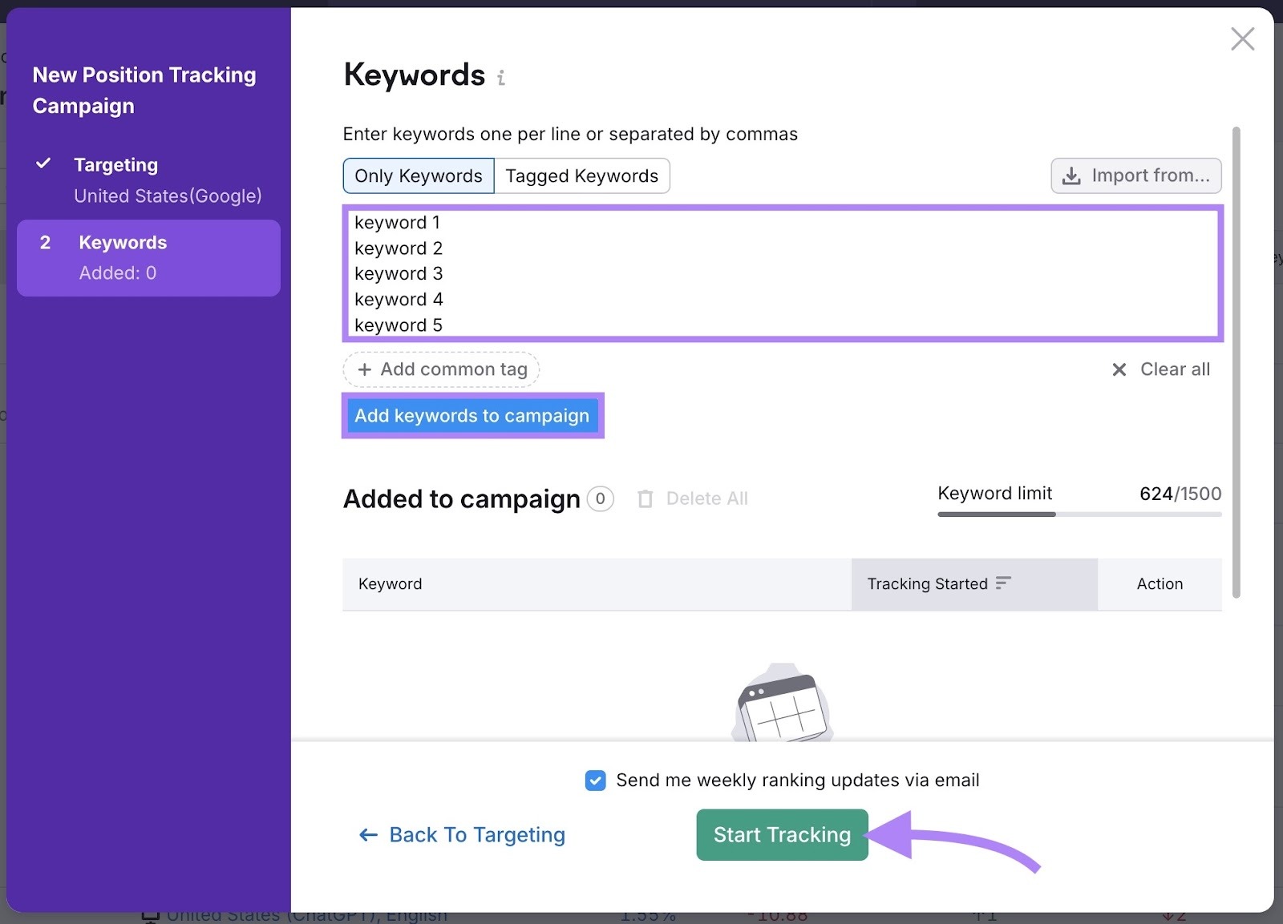
Task: Click inside the keywords text area
Action: (782, 272)
